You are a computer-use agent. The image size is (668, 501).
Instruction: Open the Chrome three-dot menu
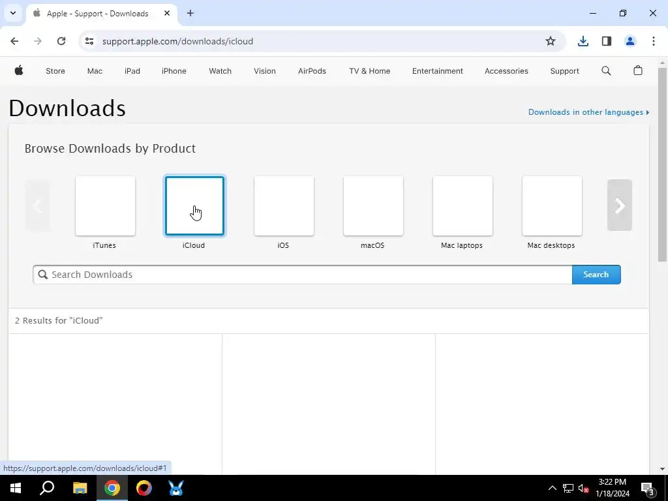[654, 41]
